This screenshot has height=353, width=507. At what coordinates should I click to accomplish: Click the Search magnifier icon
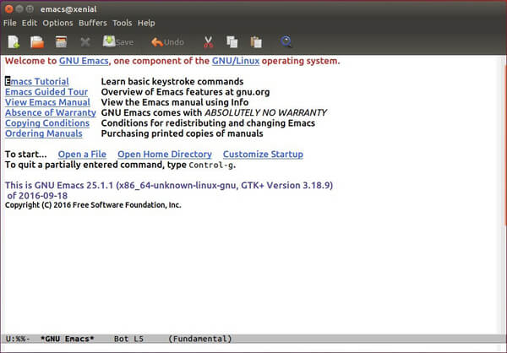286,42
